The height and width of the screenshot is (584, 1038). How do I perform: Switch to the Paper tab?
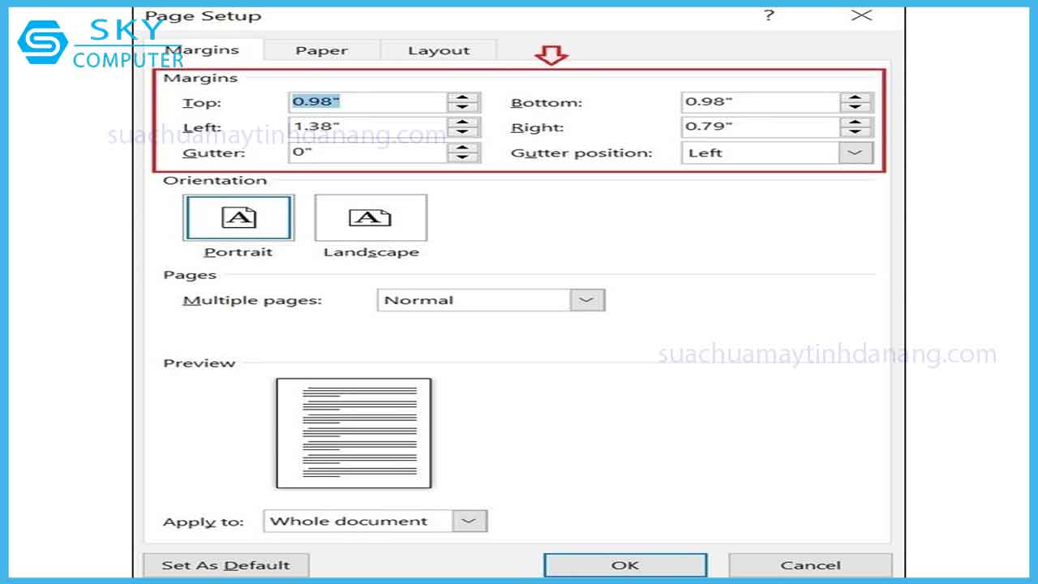click(321, 50)
